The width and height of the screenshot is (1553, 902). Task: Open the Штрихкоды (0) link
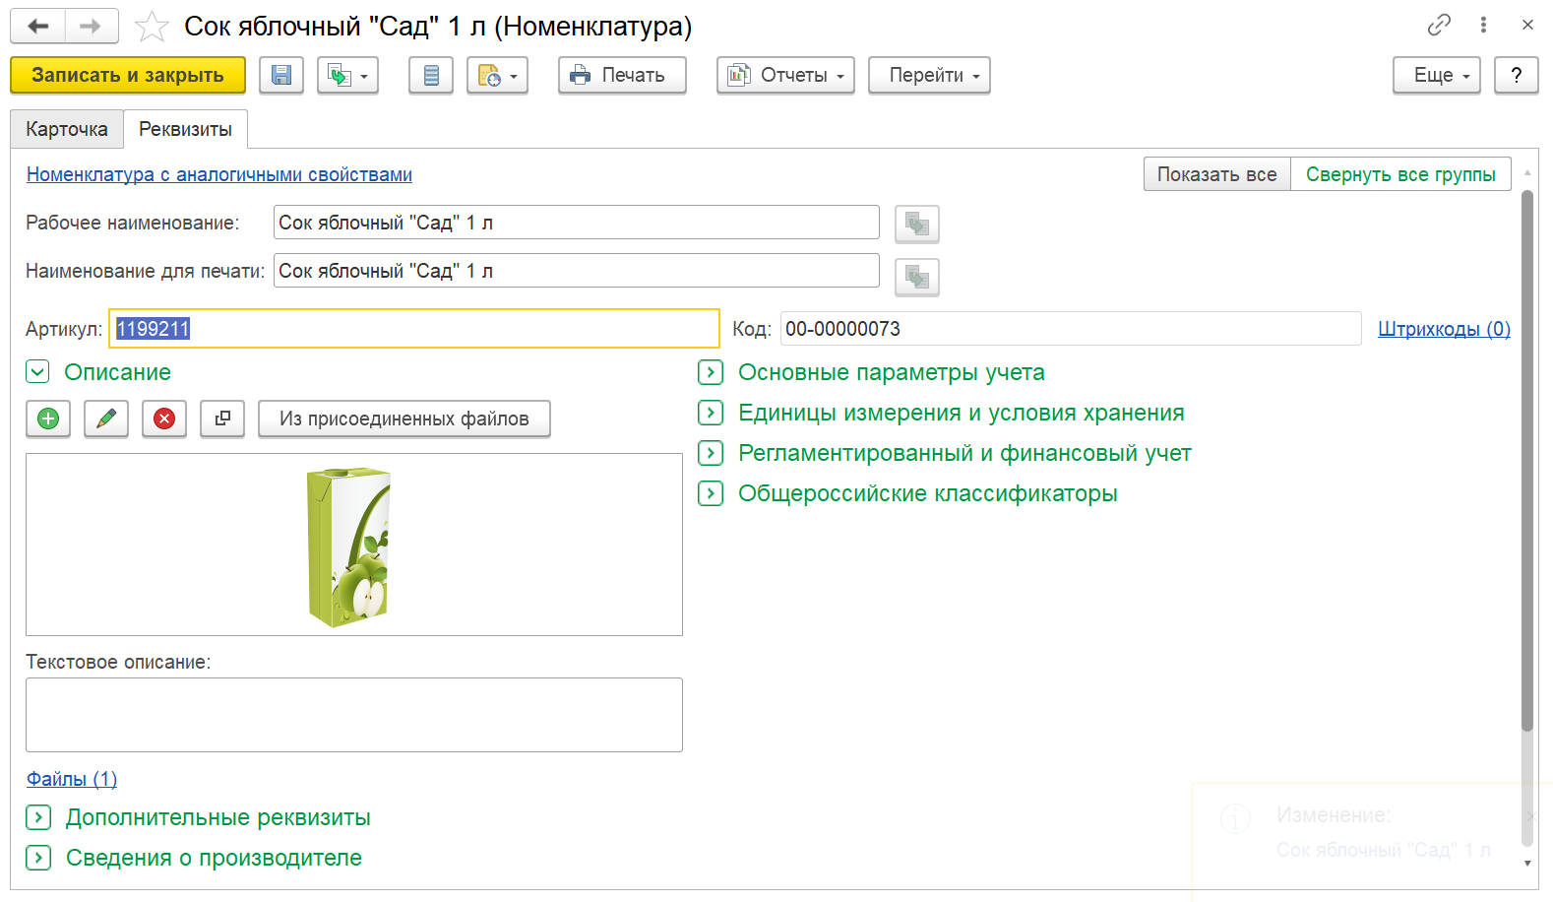click(1443, 329)
